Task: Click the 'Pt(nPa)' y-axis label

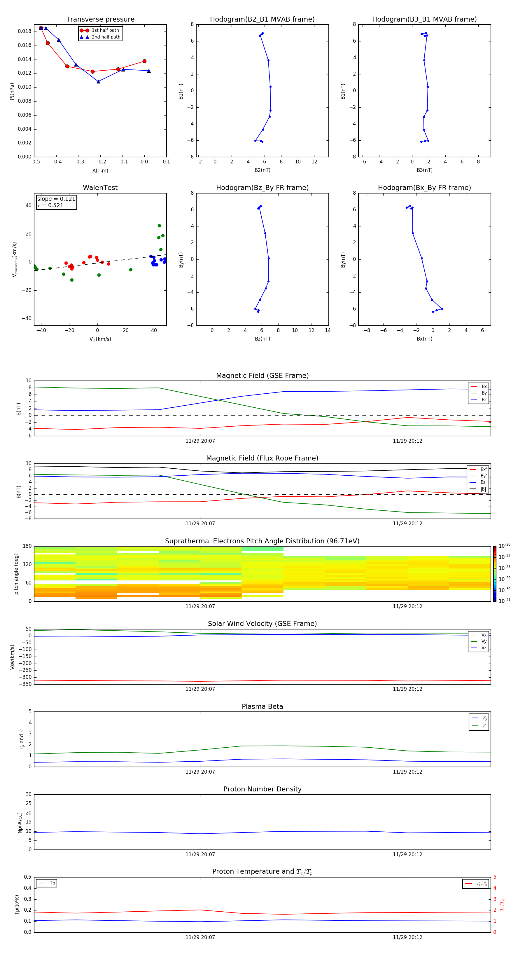Action: click(12, 91)
